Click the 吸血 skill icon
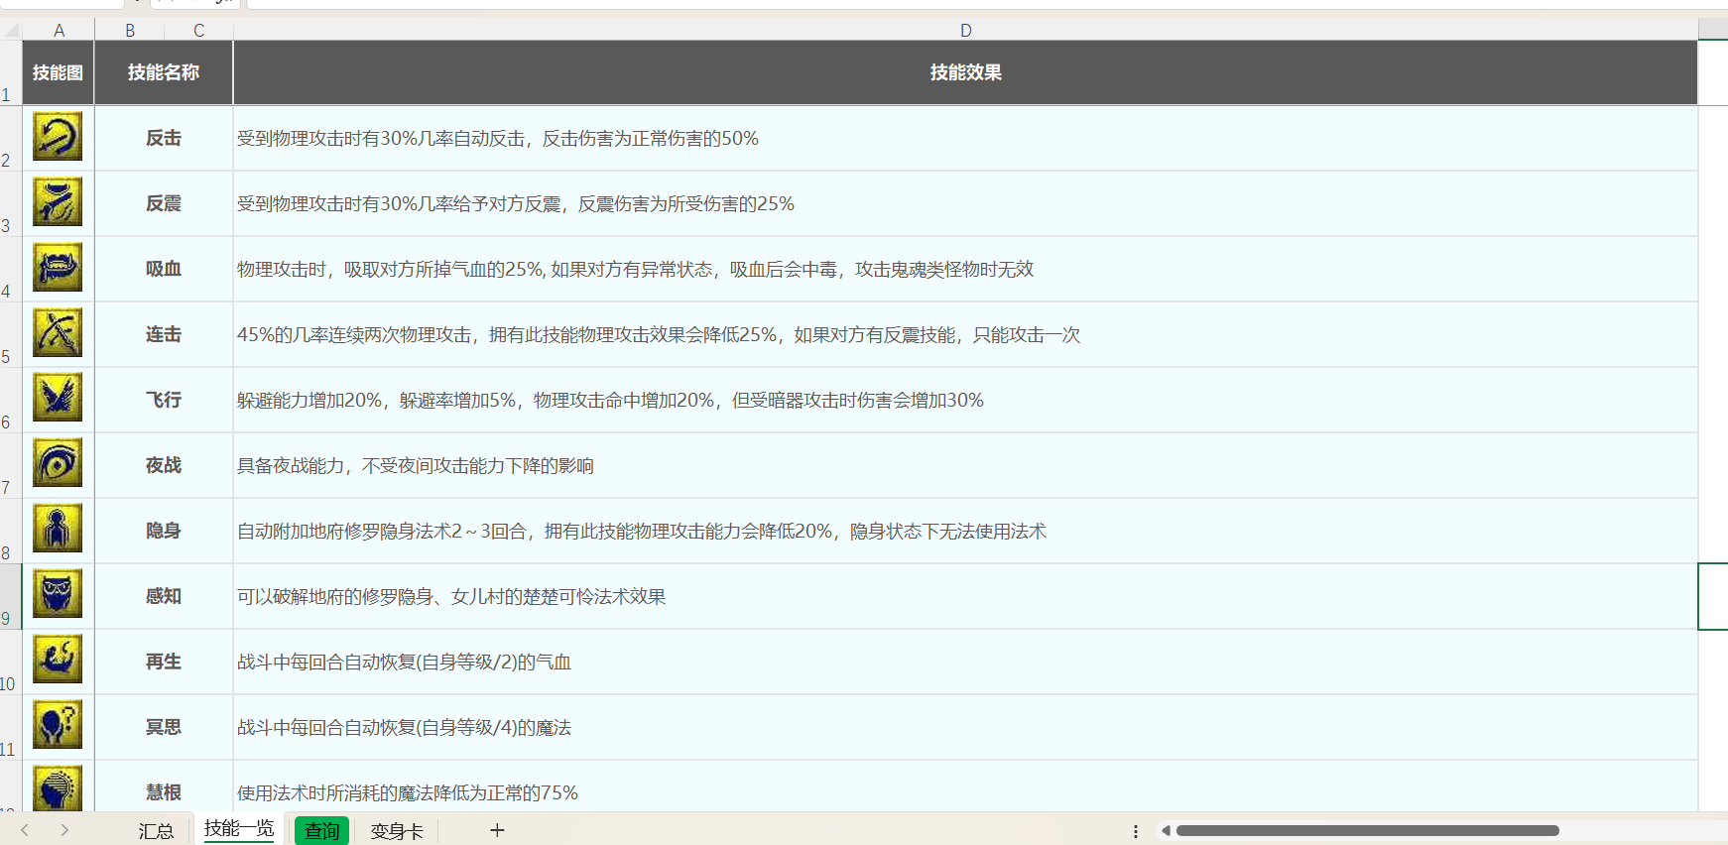This screenshot has height=845, width=1728. click(58, 268)
